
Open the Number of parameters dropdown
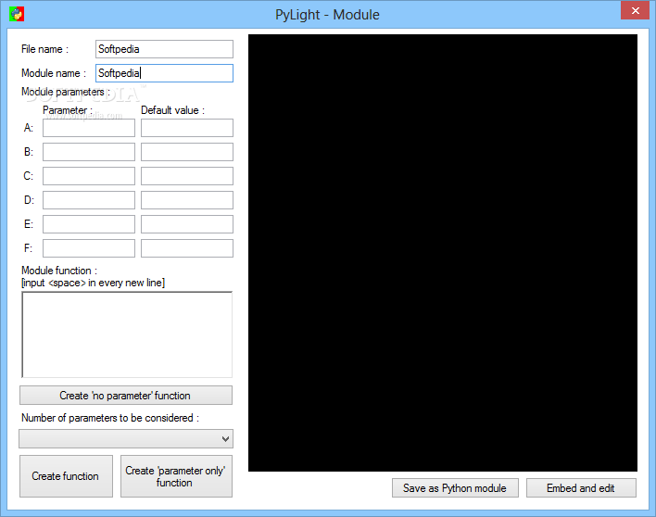point(126,439)
